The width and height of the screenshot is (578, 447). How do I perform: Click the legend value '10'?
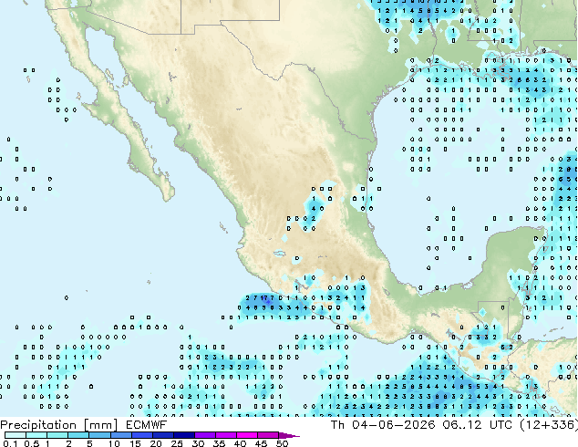point(114,443)
